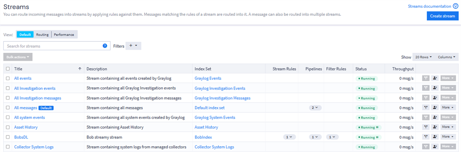Click the Create stream button
The width and height of the screenshot is (461, 152).
(x=443, y=16)
